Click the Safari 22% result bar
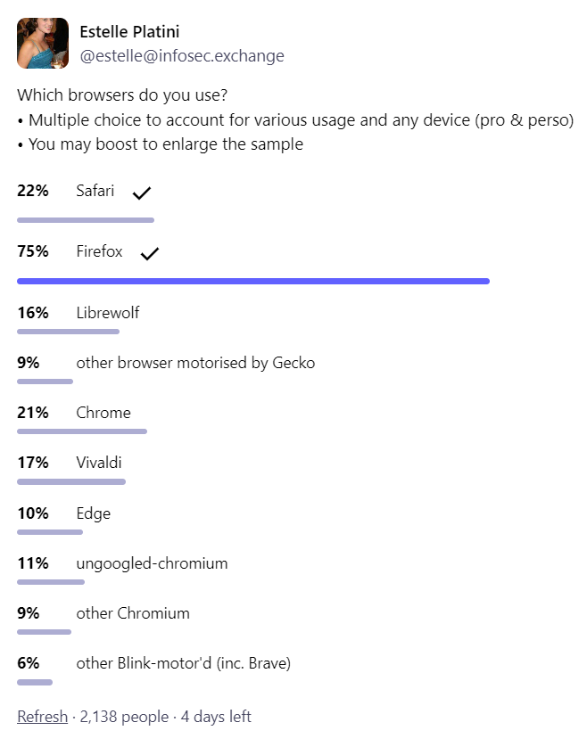587x747 pixels. click(x=86, y=220)
